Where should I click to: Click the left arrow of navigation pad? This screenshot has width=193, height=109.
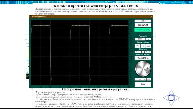pos(166,98)
